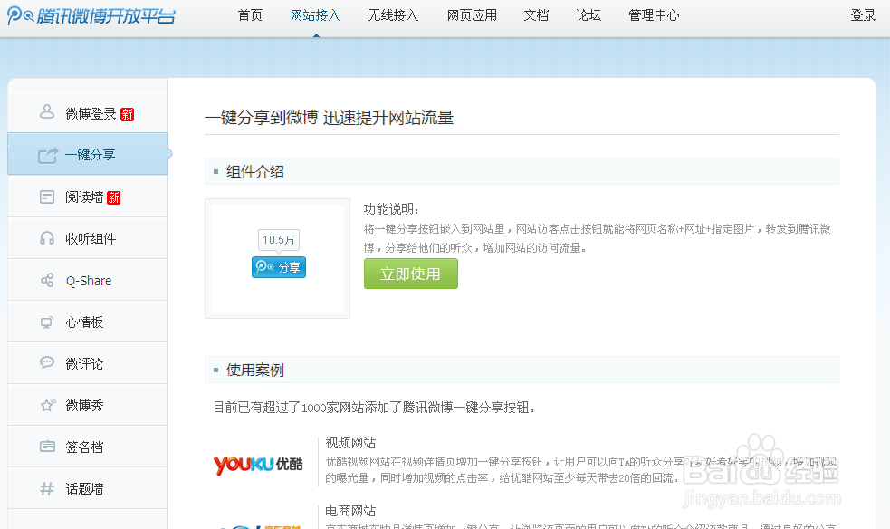Viewport: 890px width, 529px height.
Task: Click the 功能说明: label
Action: [x=391, y=209]
